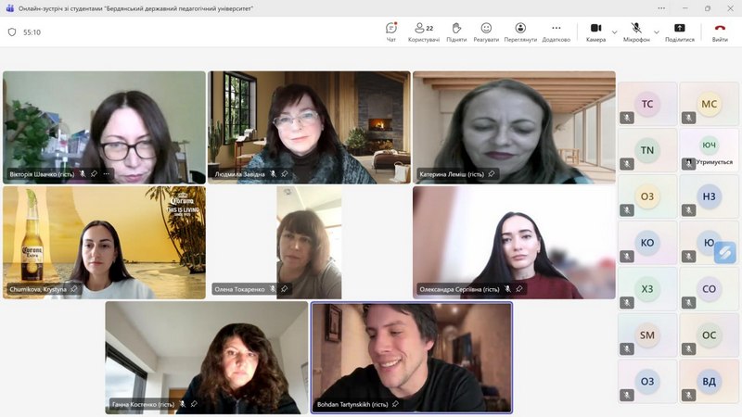Select the TC participant avatar tile
The image size is (742, 417).
(647, 105)
